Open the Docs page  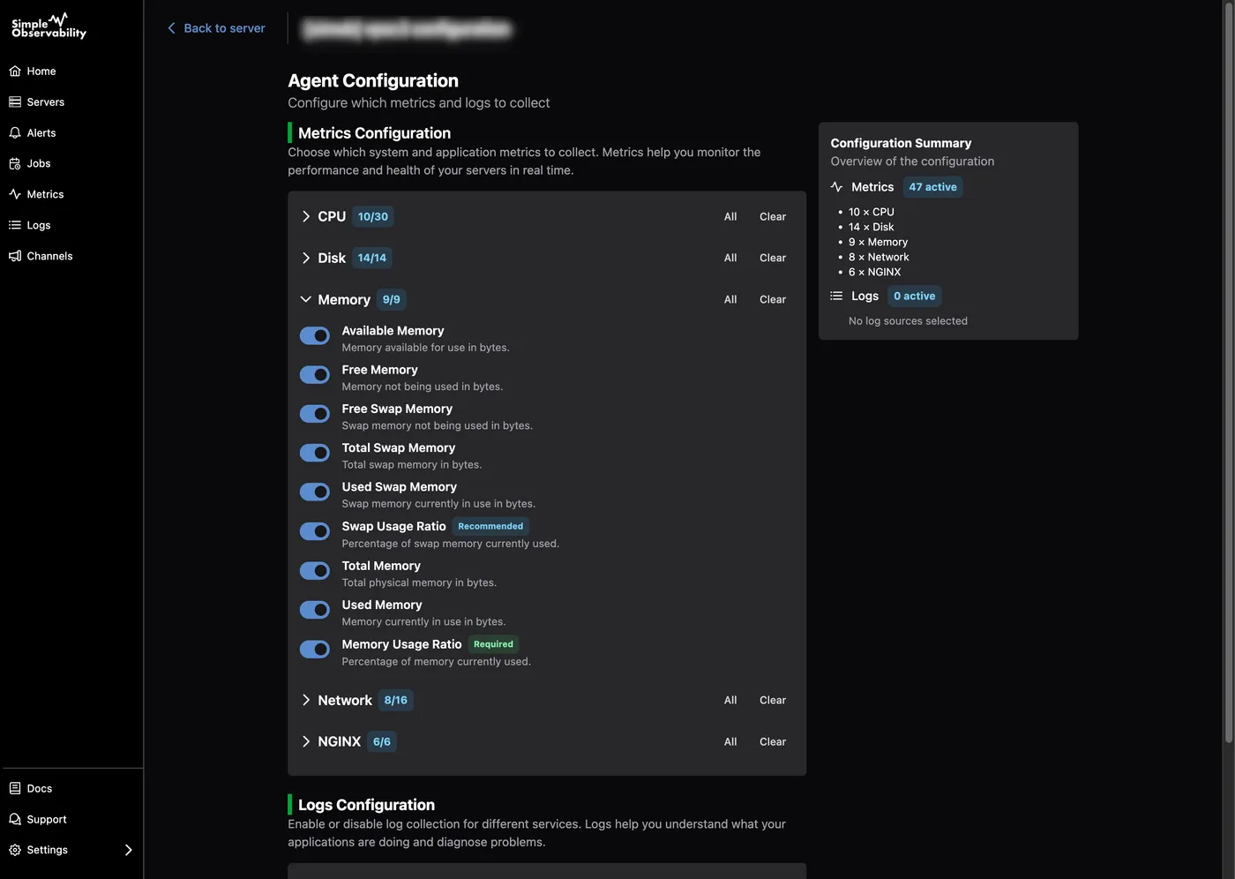point(38,788)
